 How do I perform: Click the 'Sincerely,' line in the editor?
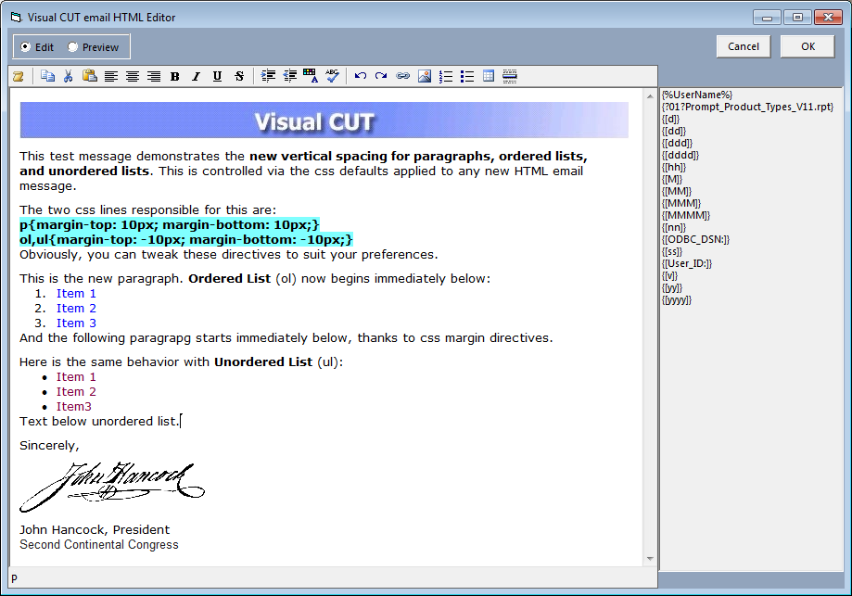49,446
